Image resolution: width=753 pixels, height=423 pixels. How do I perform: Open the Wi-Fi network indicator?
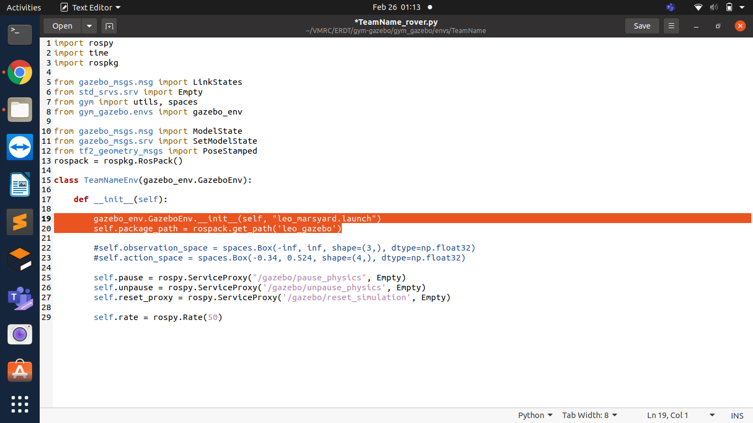pos(698,7)
